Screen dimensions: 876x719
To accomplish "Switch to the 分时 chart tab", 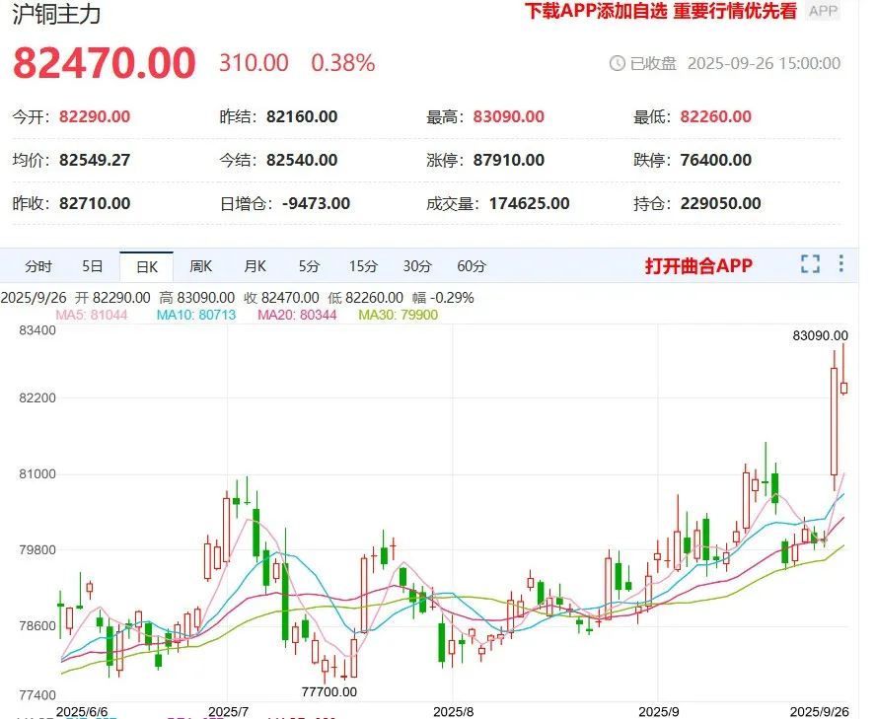I will (x=38, y=266).
